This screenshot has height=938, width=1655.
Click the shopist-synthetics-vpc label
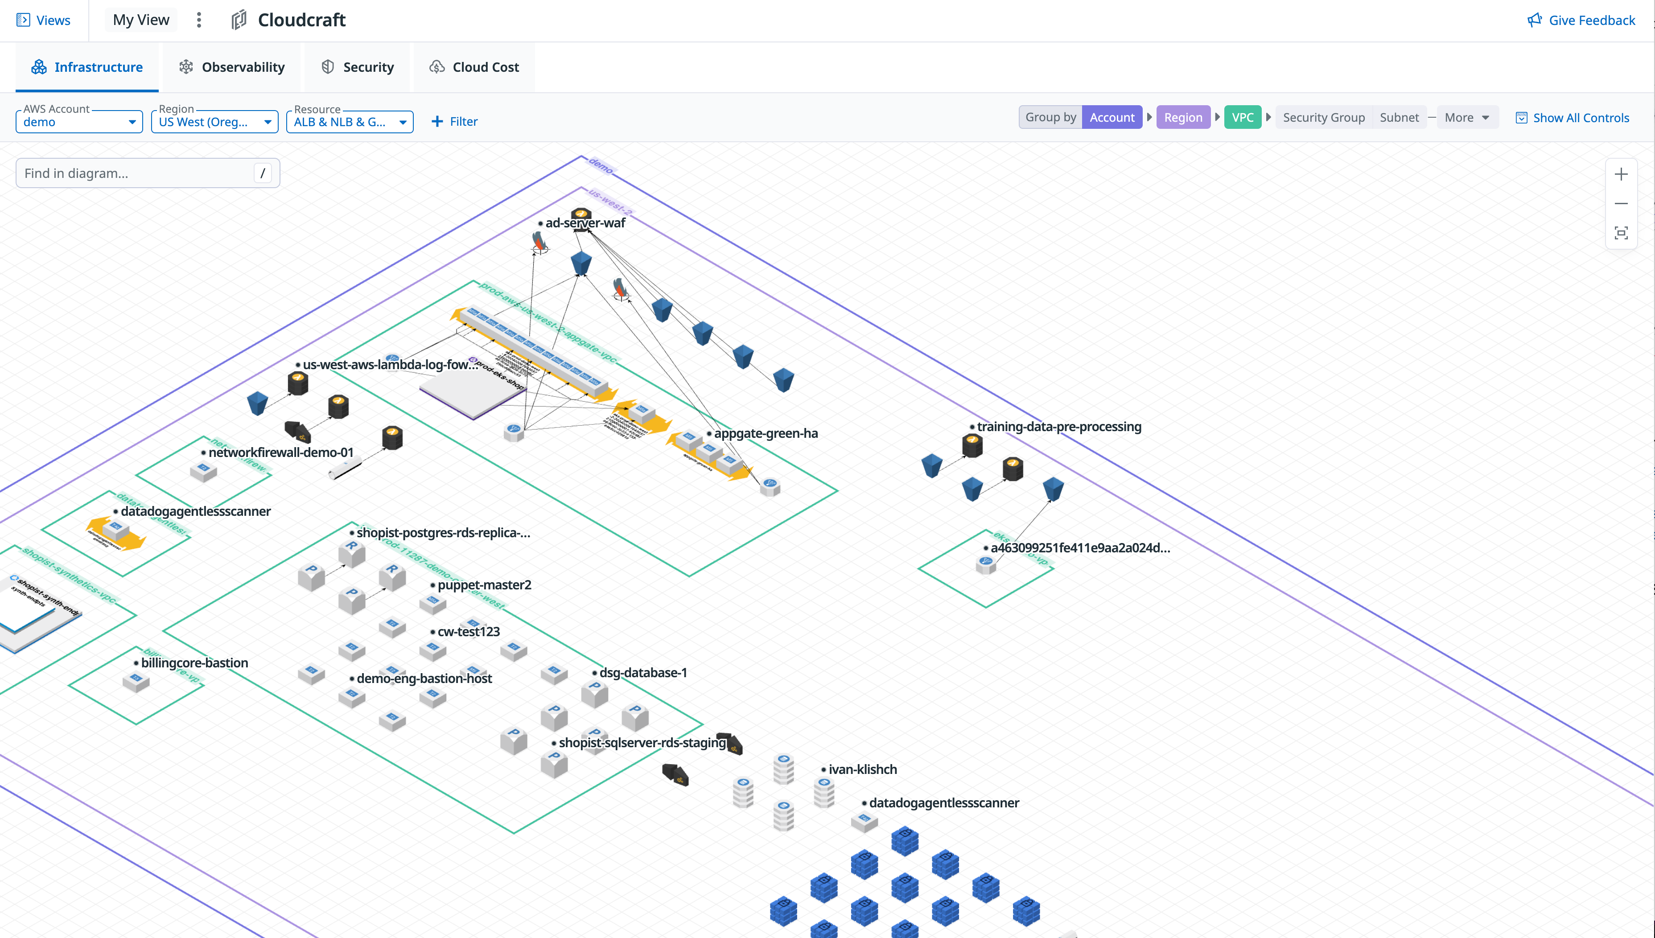[69, 575]
